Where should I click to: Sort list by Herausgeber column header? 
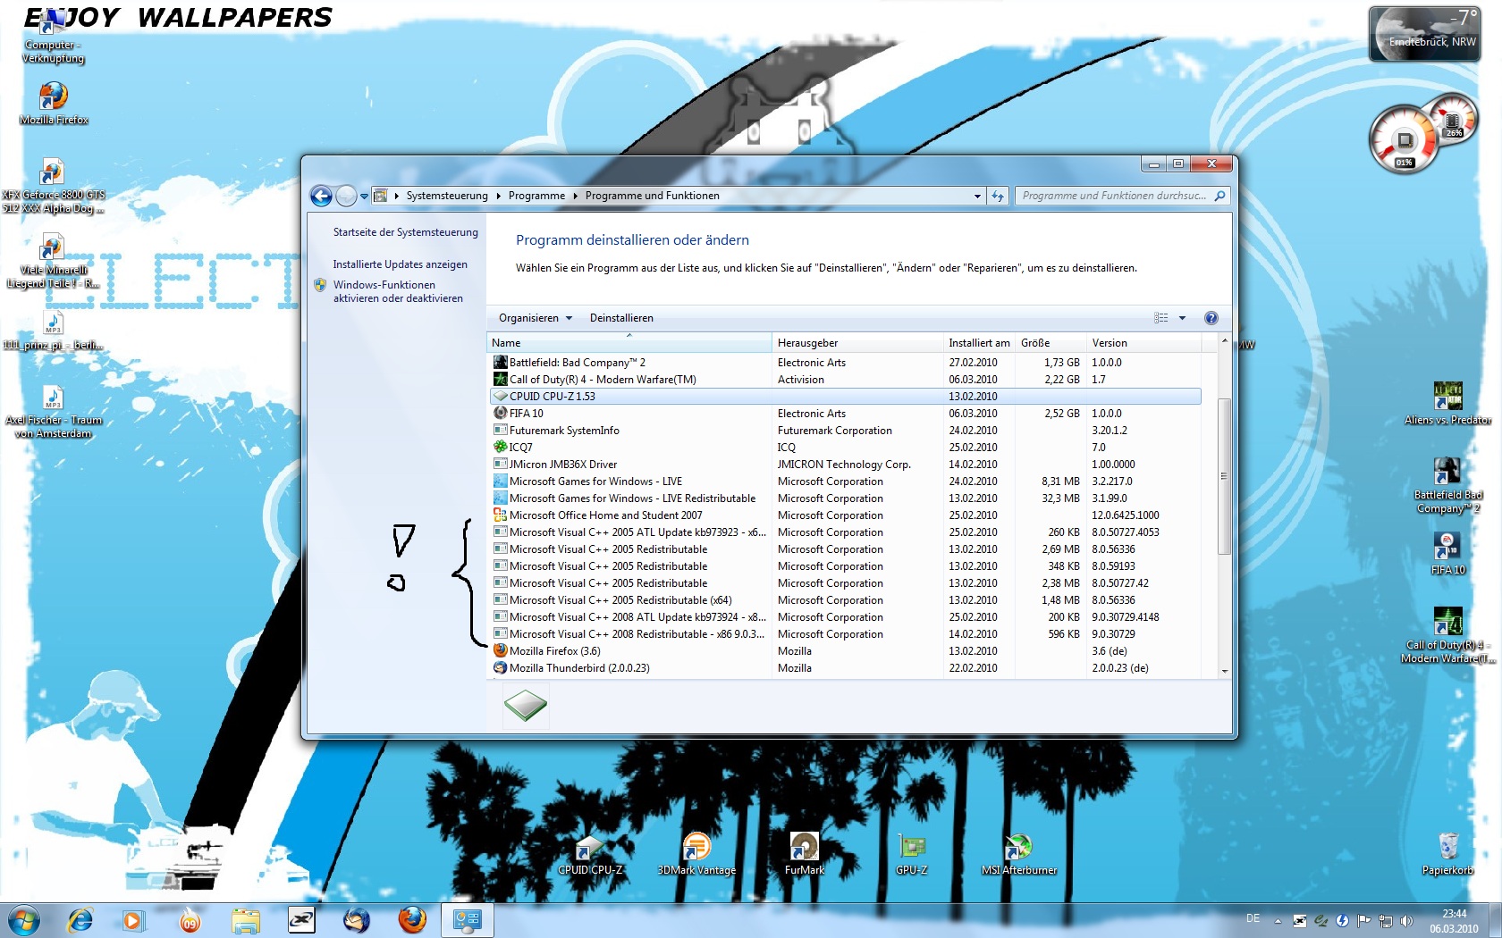pyautogui.click(x=857, y=343)
